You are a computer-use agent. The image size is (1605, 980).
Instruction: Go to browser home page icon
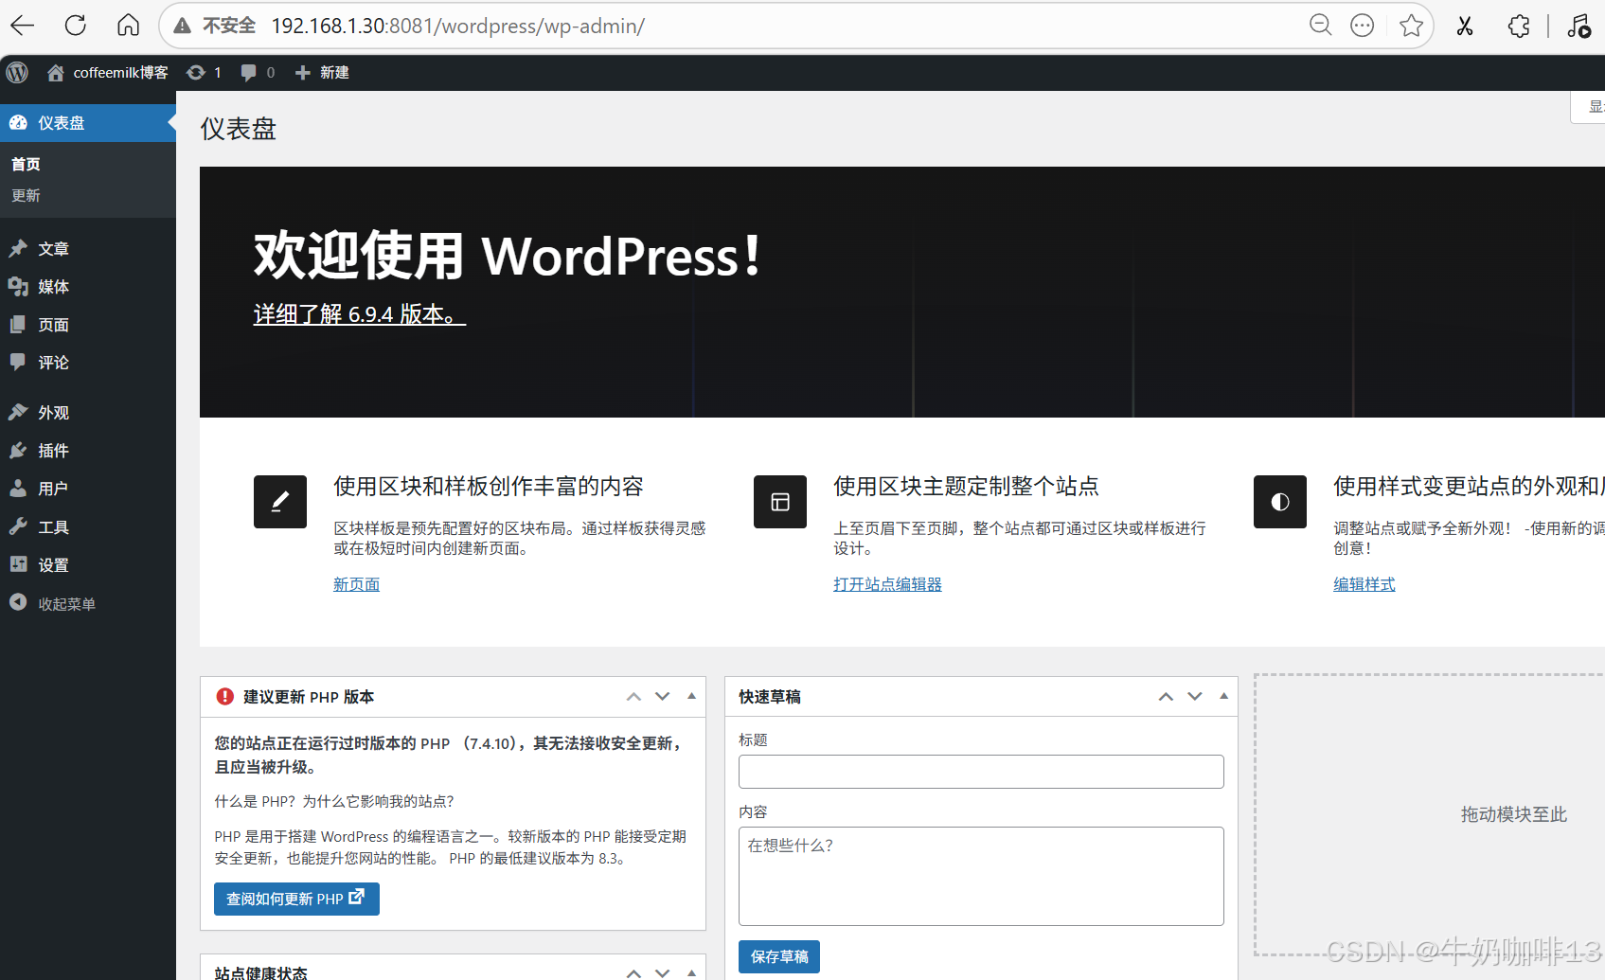[x=128, y=26]
